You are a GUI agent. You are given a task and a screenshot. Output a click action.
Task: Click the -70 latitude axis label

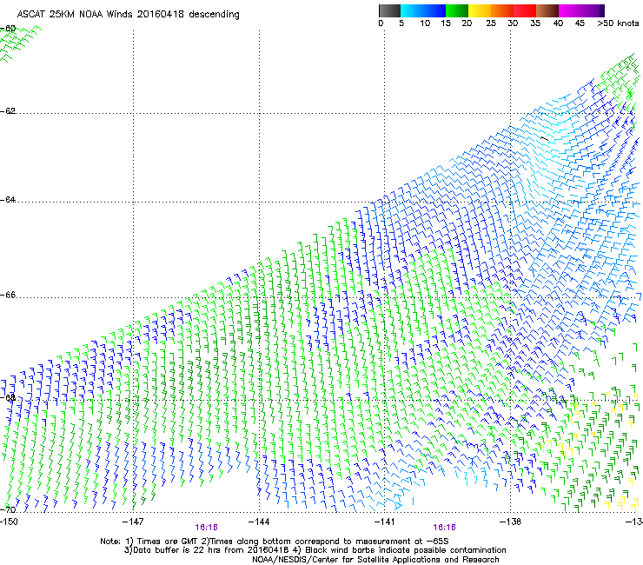tap(8, 509)
